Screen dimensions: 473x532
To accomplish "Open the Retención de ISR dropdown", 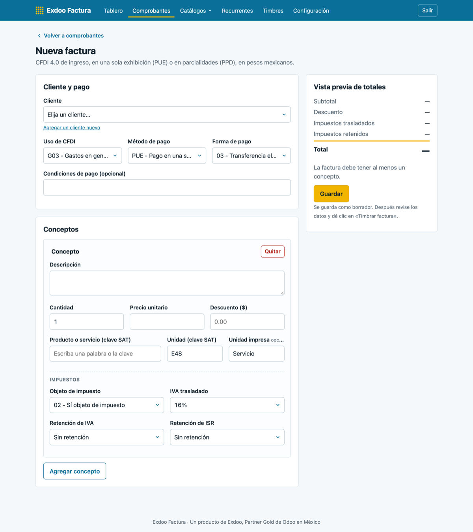I will point(227,437).
